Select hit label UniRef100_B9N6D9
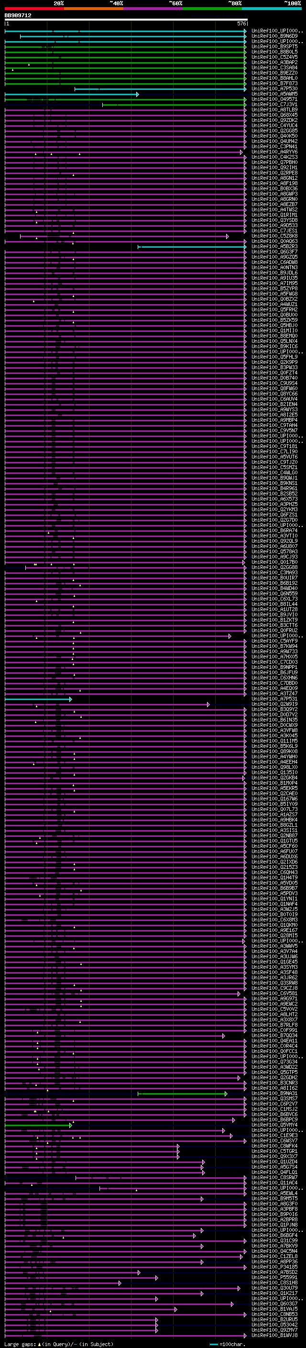The height and width of the screenshot is (1348, 306). (274, 36)
